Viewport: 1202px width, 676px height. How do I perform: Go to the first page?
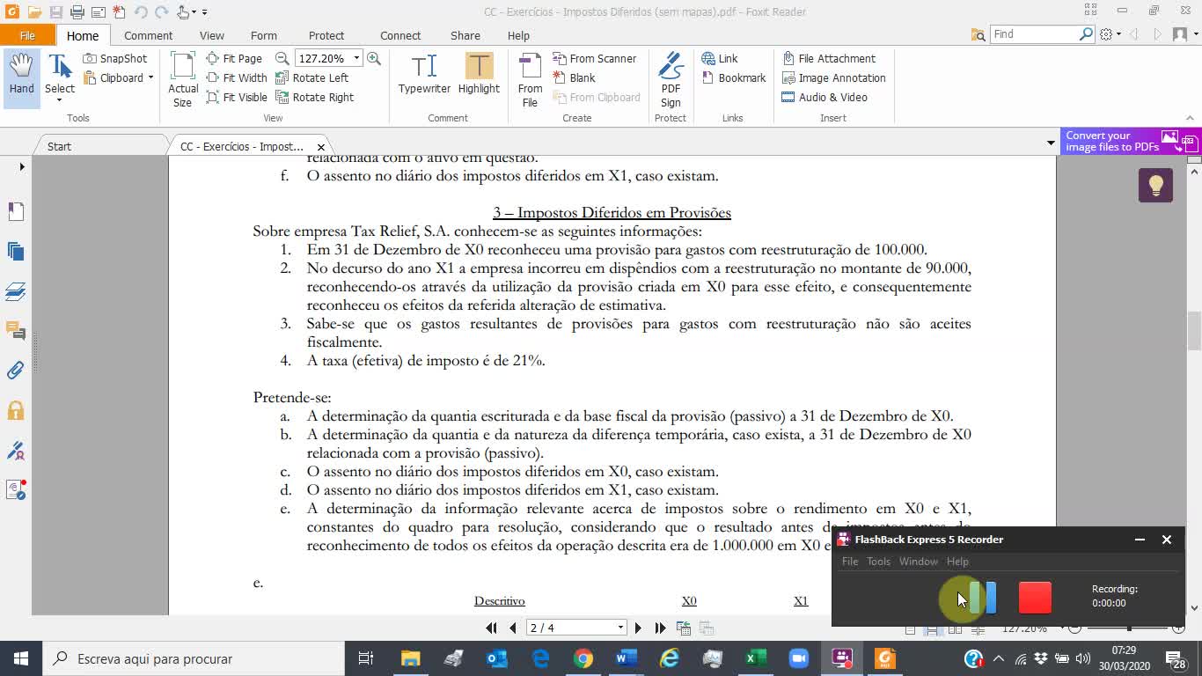pos(492,628)
